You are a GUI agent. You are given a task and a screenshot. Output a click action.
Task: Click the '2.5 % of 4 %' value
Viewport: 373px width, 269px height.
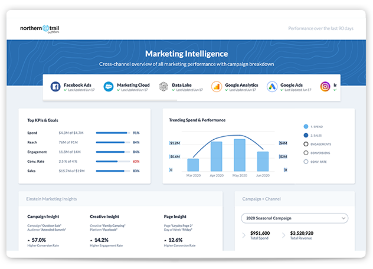(x=68, y=162)
